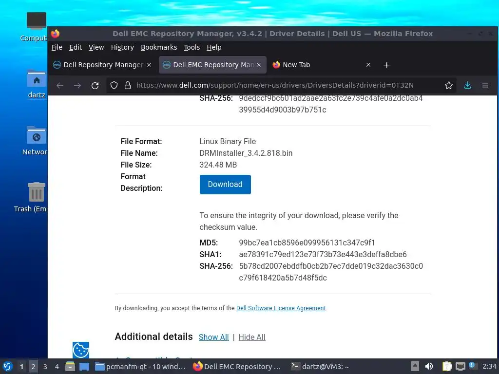This screenshot has width=499, height=374.
Task: Switch to the Dell Repository Manager tab
Action: [x=102, y=65]
